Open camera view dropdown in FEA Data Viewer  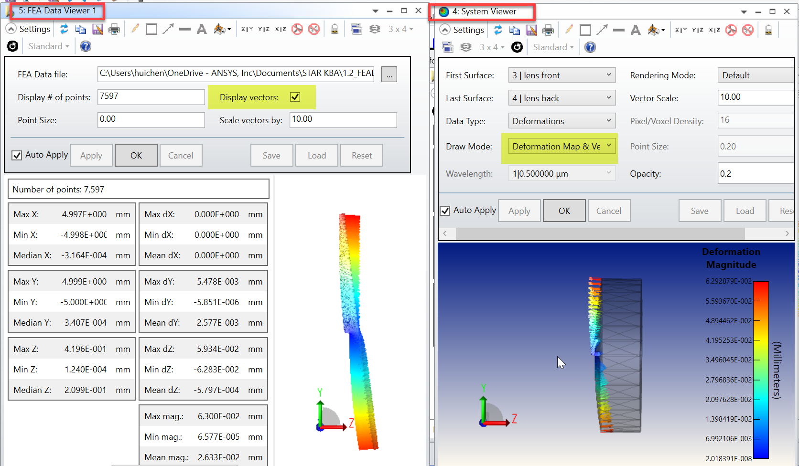click(222, 29)
